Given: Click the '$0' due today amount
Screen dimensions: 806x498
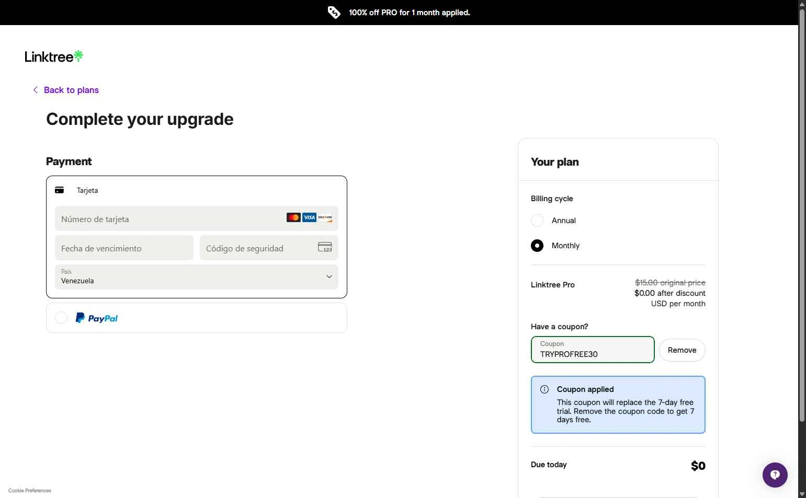Looking at the screenshot, I should [698, 466].
